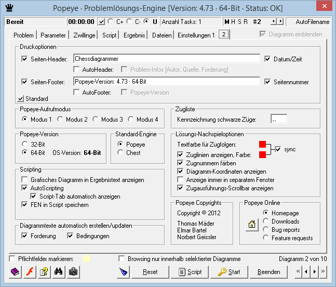Go to previous diagram arrow
This screenshot has height=287, width=336.
pyautogui.click(x=306, y=272)
